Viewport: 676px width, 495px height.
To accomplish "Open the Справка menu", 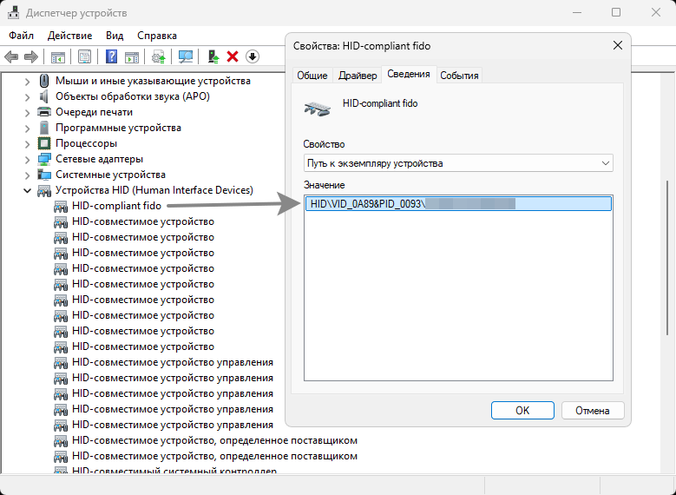I will [157, 36].
